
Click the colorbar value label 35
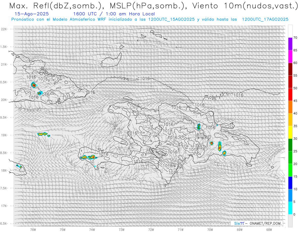(295, 126)
